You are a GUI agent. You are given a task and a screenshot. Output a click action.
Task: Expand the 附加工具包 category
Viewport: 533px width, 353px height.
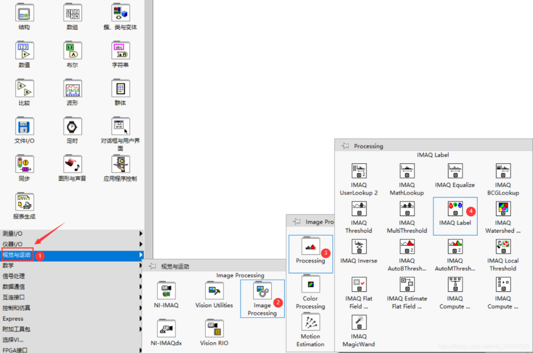(72, 329)
